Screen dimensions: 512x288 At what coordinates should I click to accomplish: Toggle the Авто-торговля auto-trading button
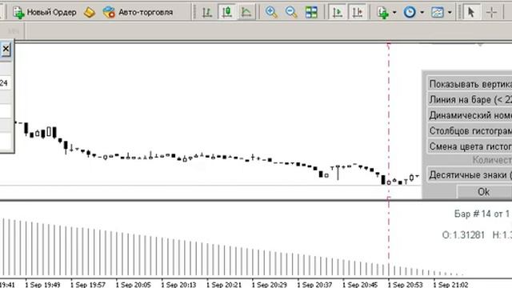[x=138, y=13]
